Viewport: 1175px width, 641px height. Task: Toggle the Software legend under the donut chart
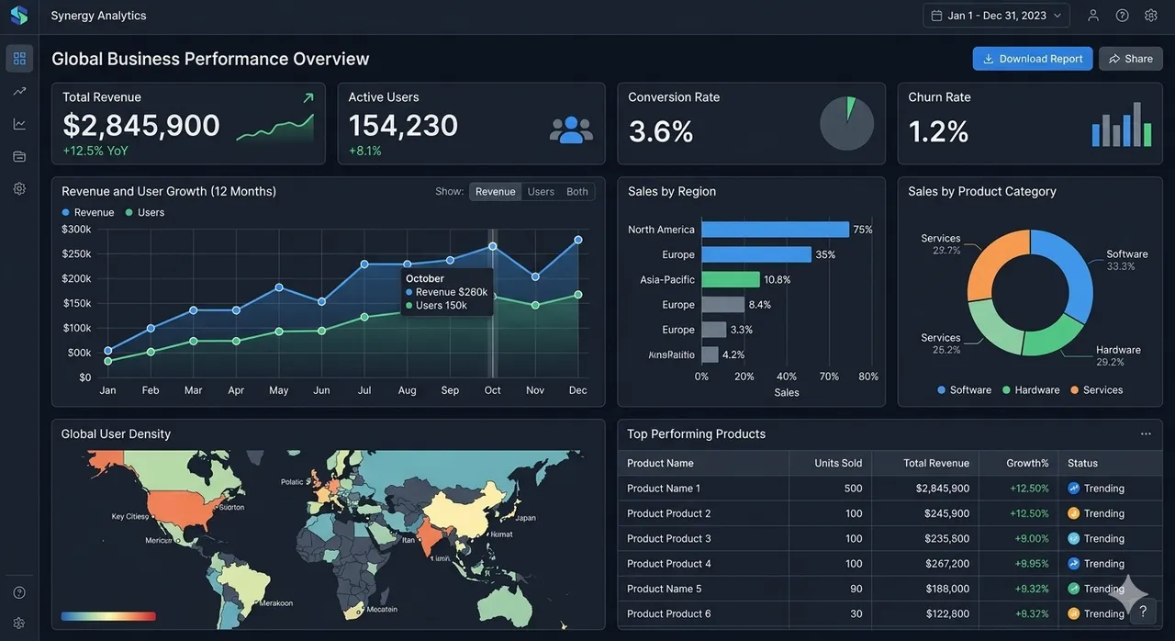pyautogui.click(x=965, y=389)
